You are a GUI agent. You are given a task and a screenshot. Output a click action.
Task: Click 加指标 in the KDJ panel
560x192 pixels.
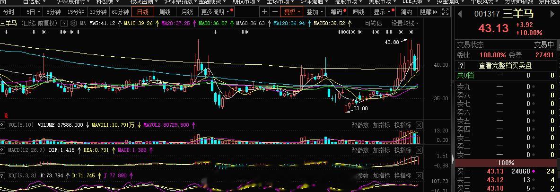click(381, 175)
